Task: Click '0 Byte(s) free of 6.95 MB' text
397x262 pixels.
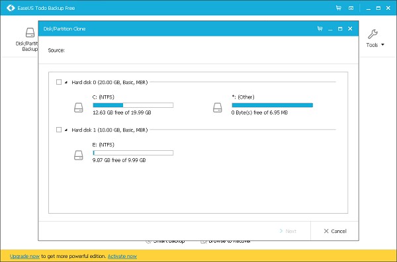Action: [259, 112]
